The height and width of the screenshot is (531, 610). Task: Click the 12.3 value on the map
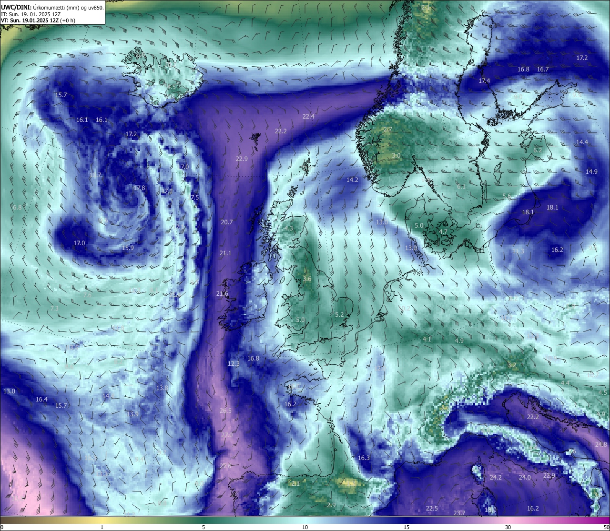pos(234,363)
